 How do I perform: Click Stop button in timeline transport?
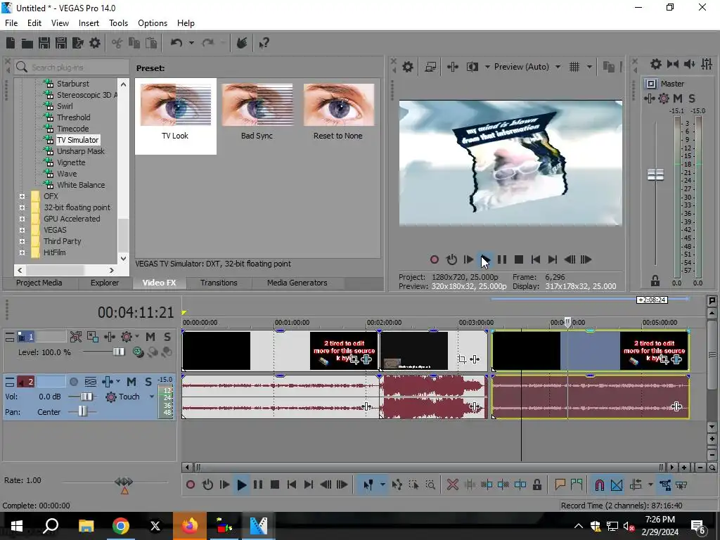pos(275,484)
